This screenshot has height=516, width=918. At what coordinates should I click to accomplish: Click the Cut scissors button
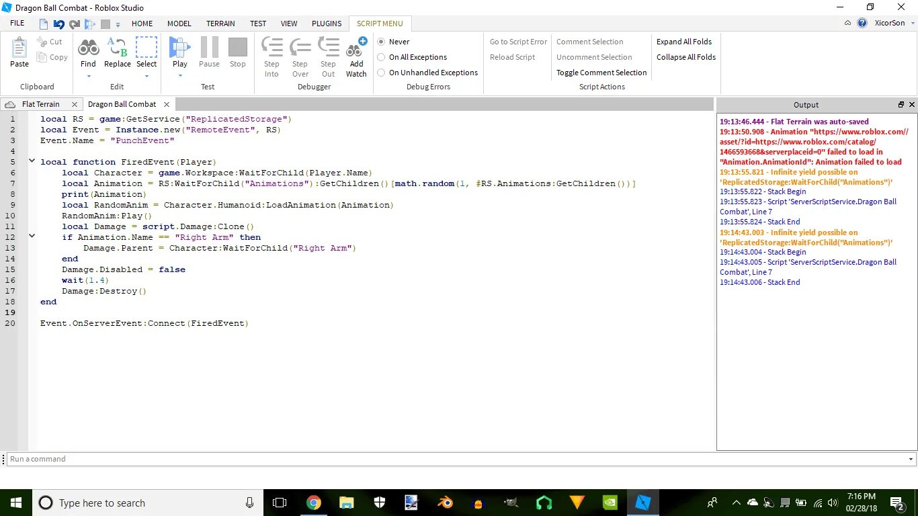pyautogui.click(x=50, y=42)
